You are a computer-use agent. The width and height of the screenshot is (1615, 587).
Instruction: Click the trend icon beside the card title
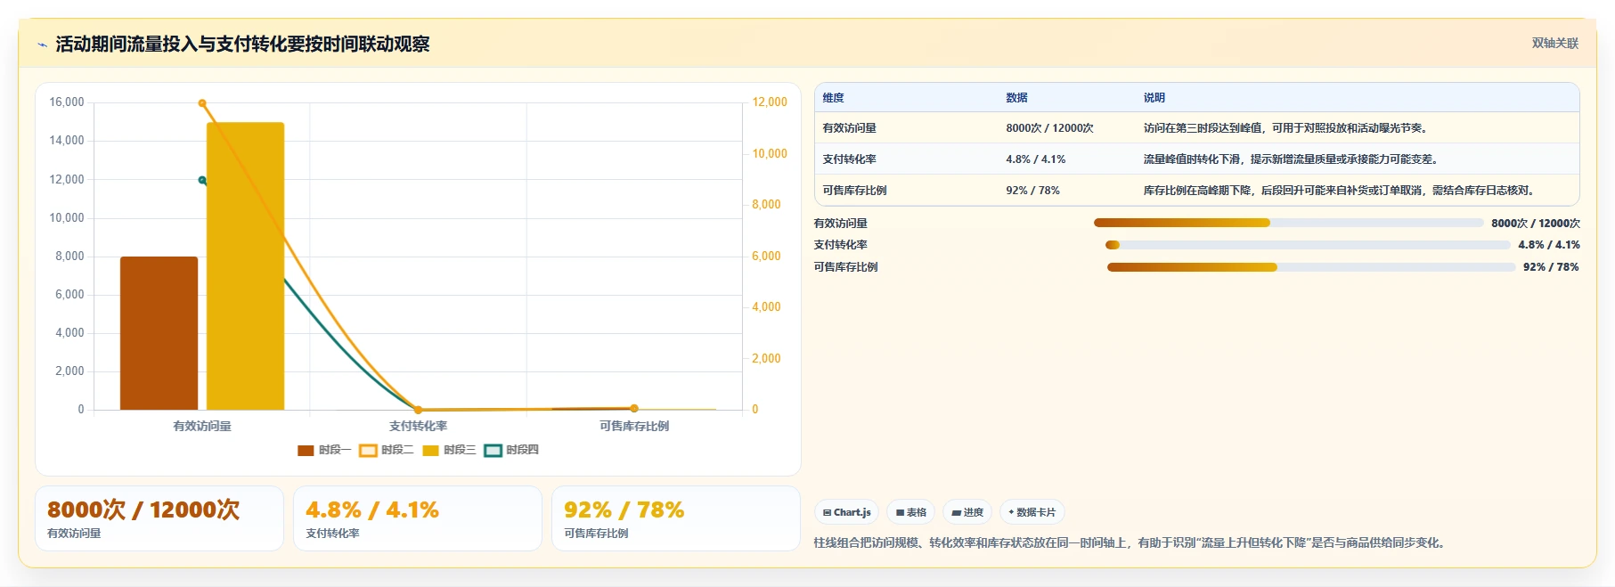tap(42, 45)
